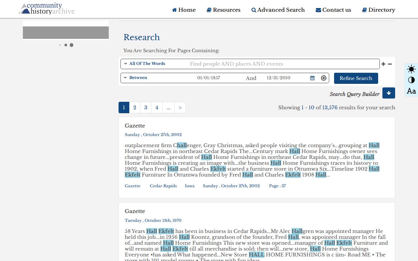Click the gray banner placeholder in the sidebar
The width and height of the screenshot is (418, 261).
point(66,33)
